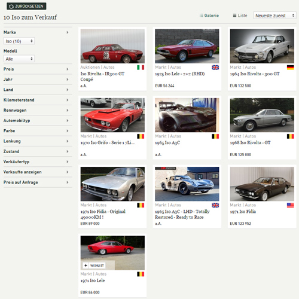The image size is (299, 299).
Task: Click UK flag on A3C LHD listing
Action: pos(215,205)
